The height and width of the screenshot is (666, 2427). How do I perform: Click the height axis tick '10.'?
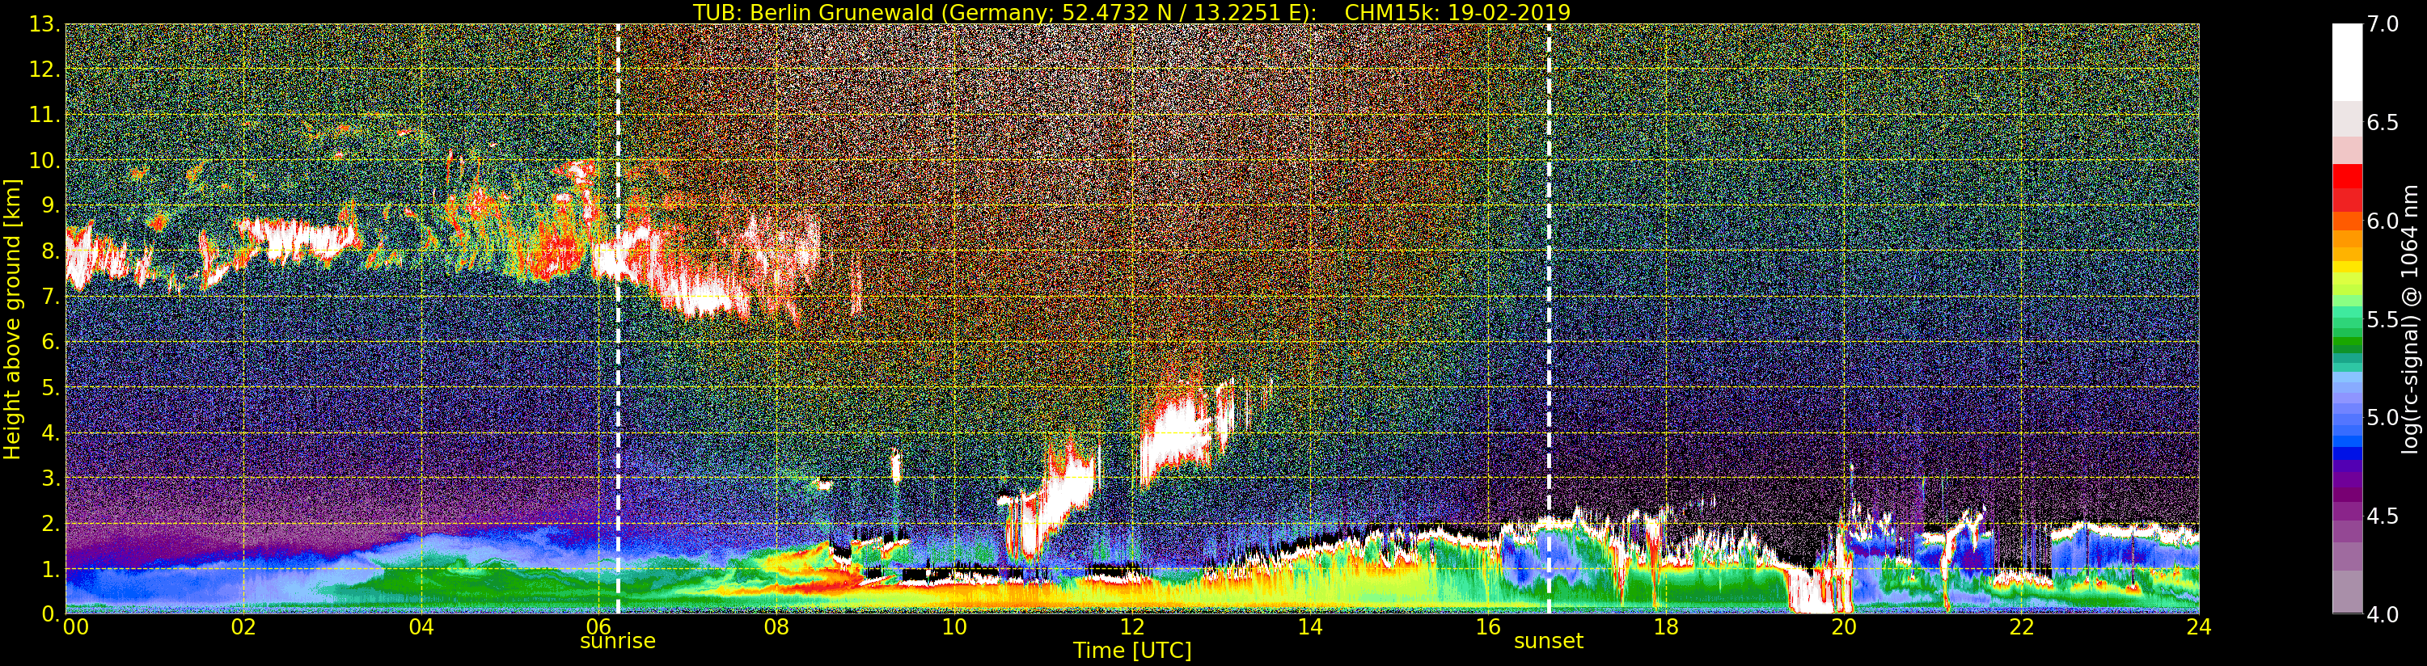44,160
